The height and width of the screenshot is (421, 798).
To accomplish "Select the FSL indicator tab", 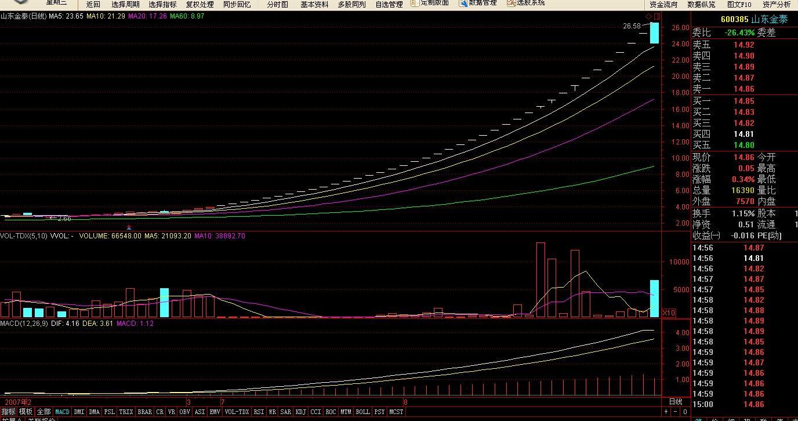I will [x=109, y=412].
